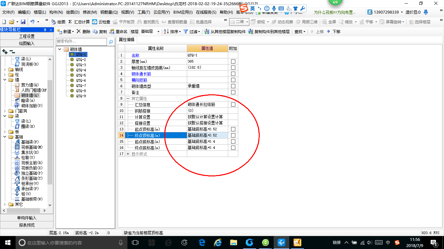The width and height of the screenshot is (444, 249).
Task: Open the 过滤 filter dropdown
Action: tap(191, 31)
